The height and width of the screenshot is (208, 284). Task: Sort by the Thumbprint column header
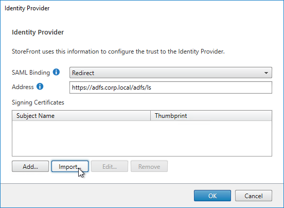click(211, 116)
